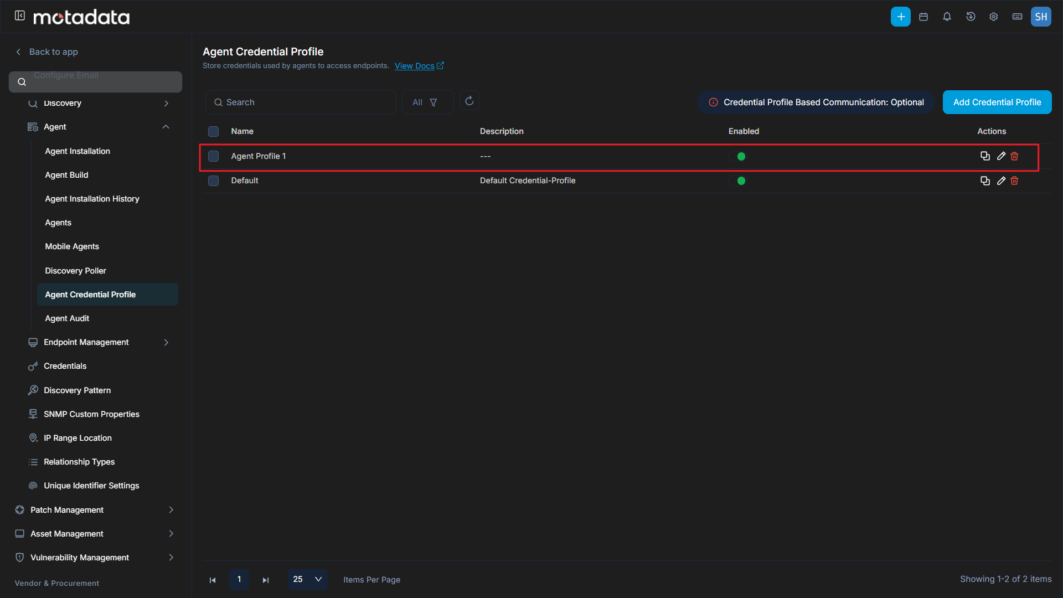Expand Patch Management section
This screenshot has height=598, width=1063.
tap(171, 509)
